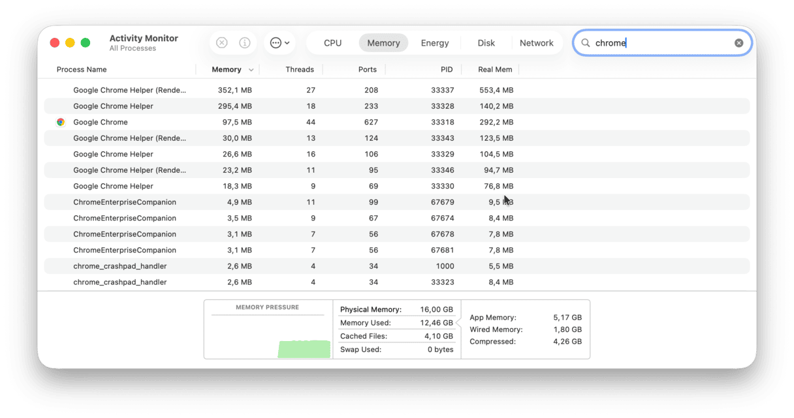The height and width of the screenshot is (418, 794).
Task: Switch to the Disk tab
Action: 486,43
